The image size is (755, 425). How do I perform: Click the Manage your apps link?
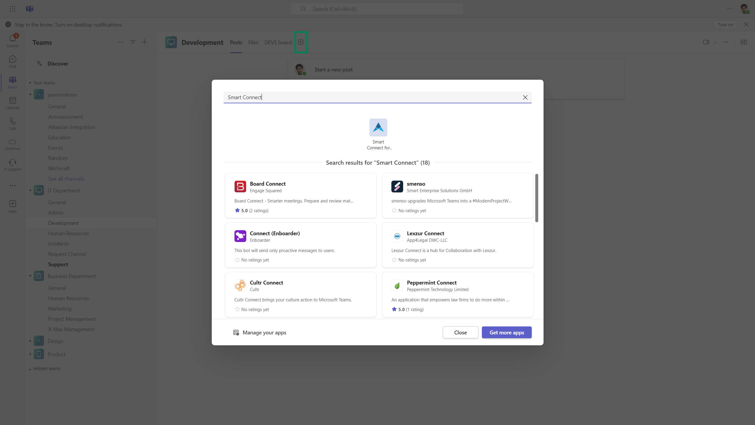click(260, 333)
